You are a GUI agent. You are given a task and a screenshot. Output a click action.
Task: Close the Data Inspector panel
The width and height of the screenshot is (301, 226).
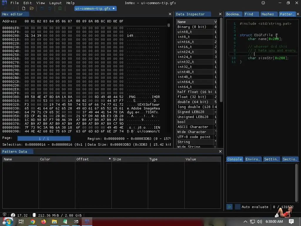coord(220,14)
